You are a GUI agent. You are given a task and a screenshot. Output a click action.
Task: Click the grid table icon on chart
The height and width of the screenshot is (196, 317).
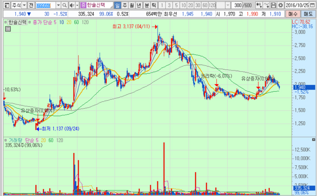pyautogui.click(x=8, y=29)
